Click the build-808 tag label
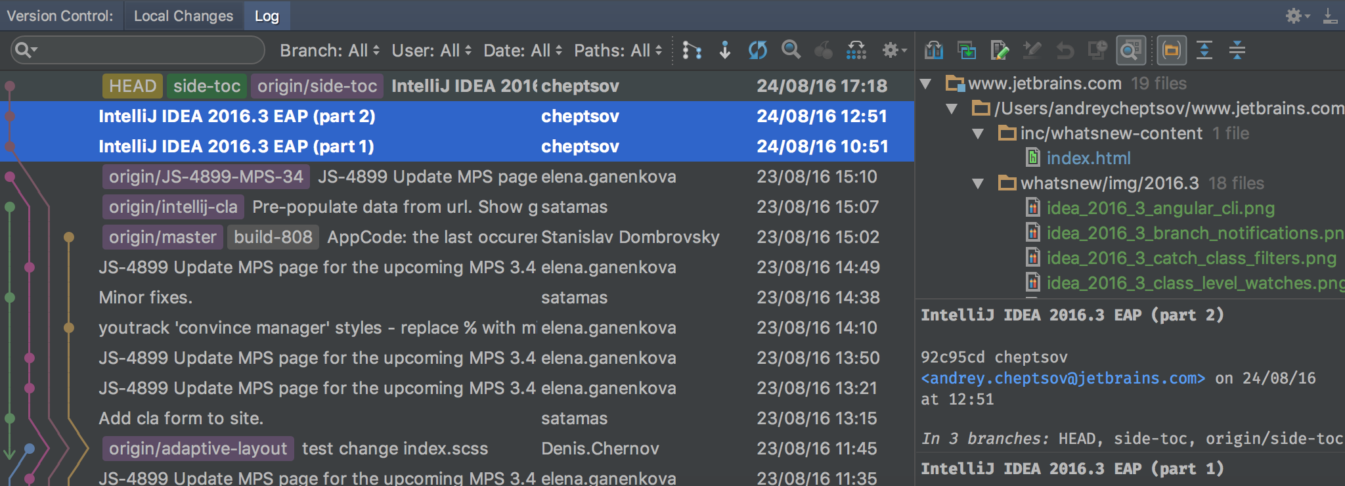The width and height of the screenshot is (1345, 486). pos(273,237)
